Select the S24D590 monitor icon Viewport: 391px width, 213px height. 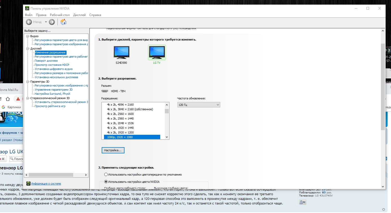(x=121, y=52)
